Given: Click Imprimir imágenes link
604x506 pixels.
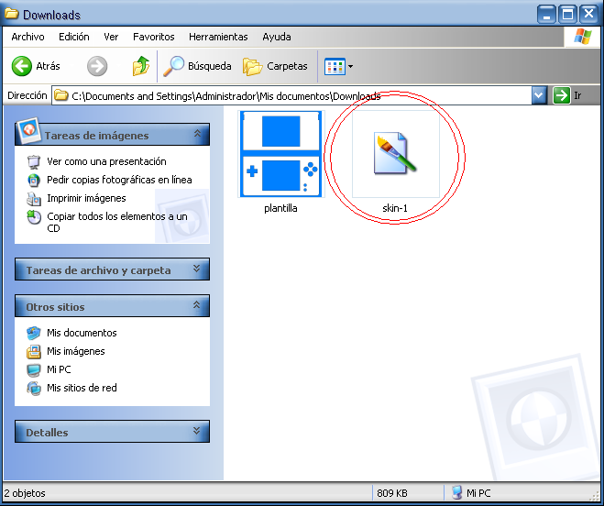Looking at the screenshot, I should click(86, 198).
